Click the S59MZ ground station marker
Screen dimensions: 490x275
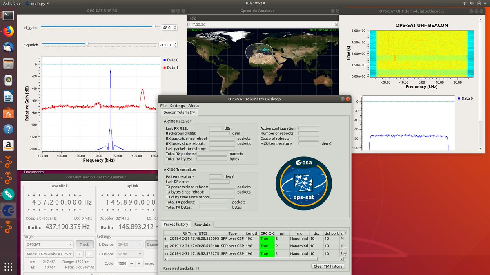click(x=265, y=50)
